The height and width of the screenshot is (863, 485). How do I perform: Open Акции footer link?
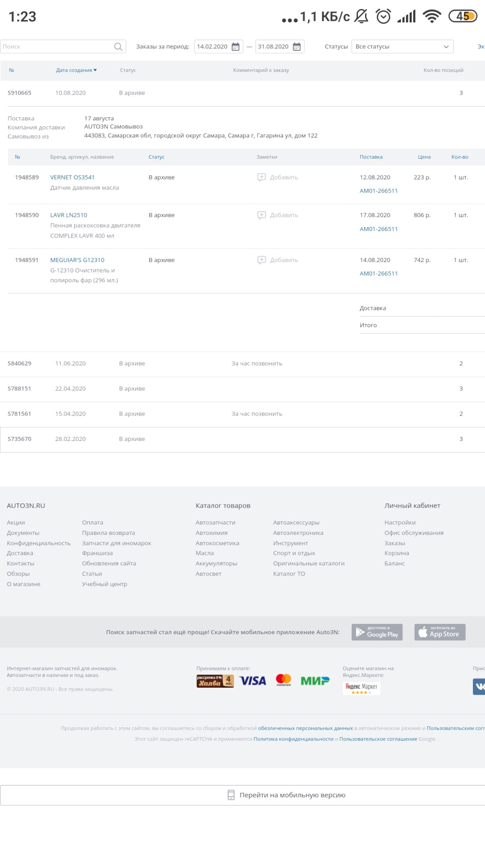coord(16,522)
